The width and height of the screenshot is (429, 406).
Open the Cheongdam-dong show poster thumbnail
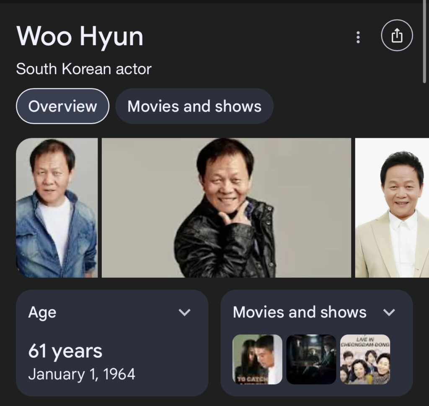click(365, 359)
